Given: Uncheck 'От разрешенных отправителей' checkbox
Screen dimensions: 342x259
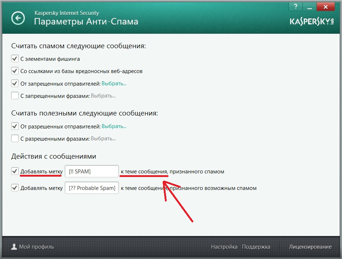Looking at the screenshot, I should 15,126.
